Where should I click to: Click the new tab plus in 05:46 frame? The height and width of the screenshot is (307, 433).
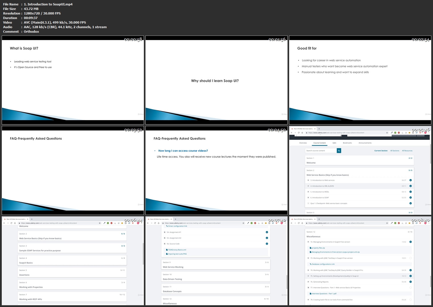[319, 129]
